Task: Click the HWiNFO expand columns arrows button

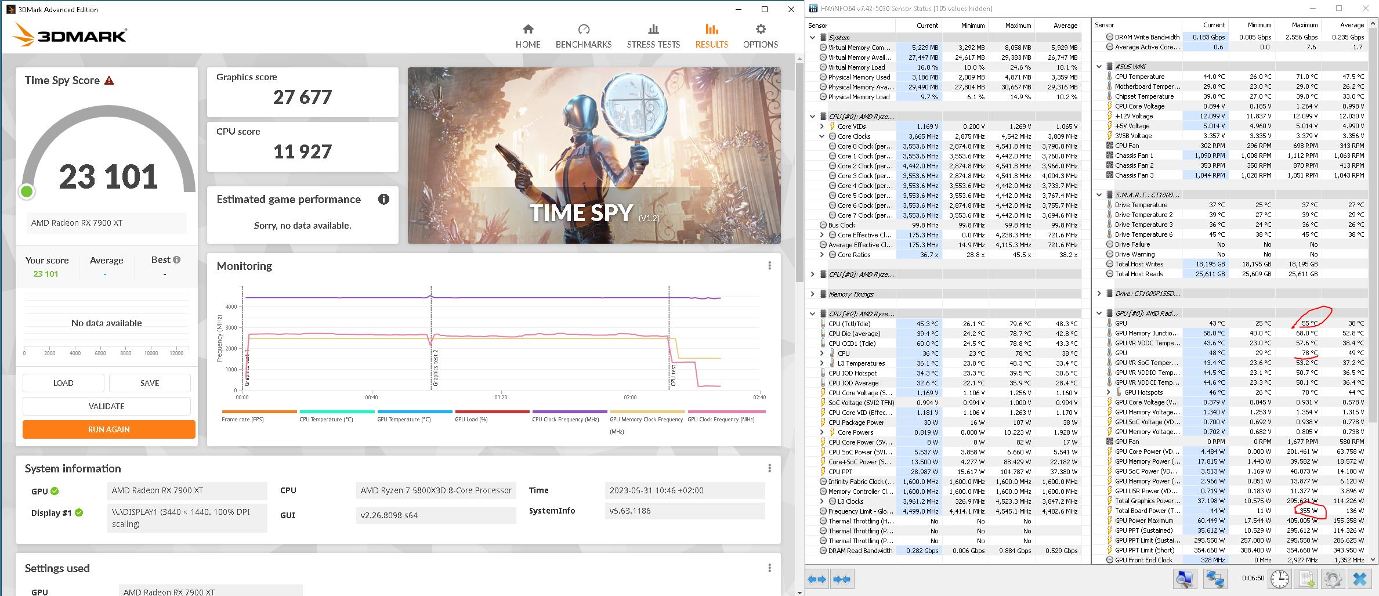Action: click(x=817, y=579)
